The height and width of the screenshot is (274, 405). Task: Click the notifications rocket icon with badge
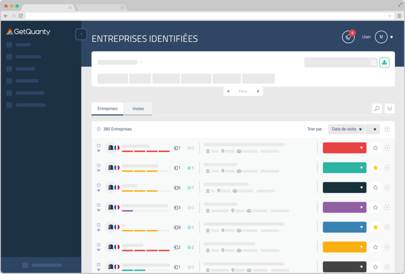pyautogui.click(x=348, y=37)
